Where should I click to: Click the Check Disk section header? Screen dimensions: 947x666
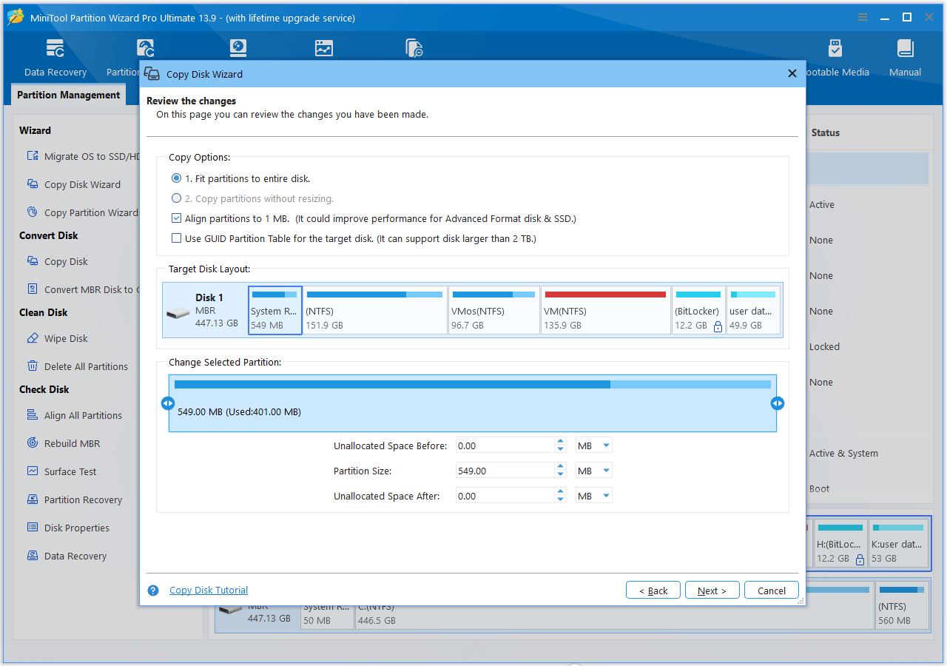44,389
